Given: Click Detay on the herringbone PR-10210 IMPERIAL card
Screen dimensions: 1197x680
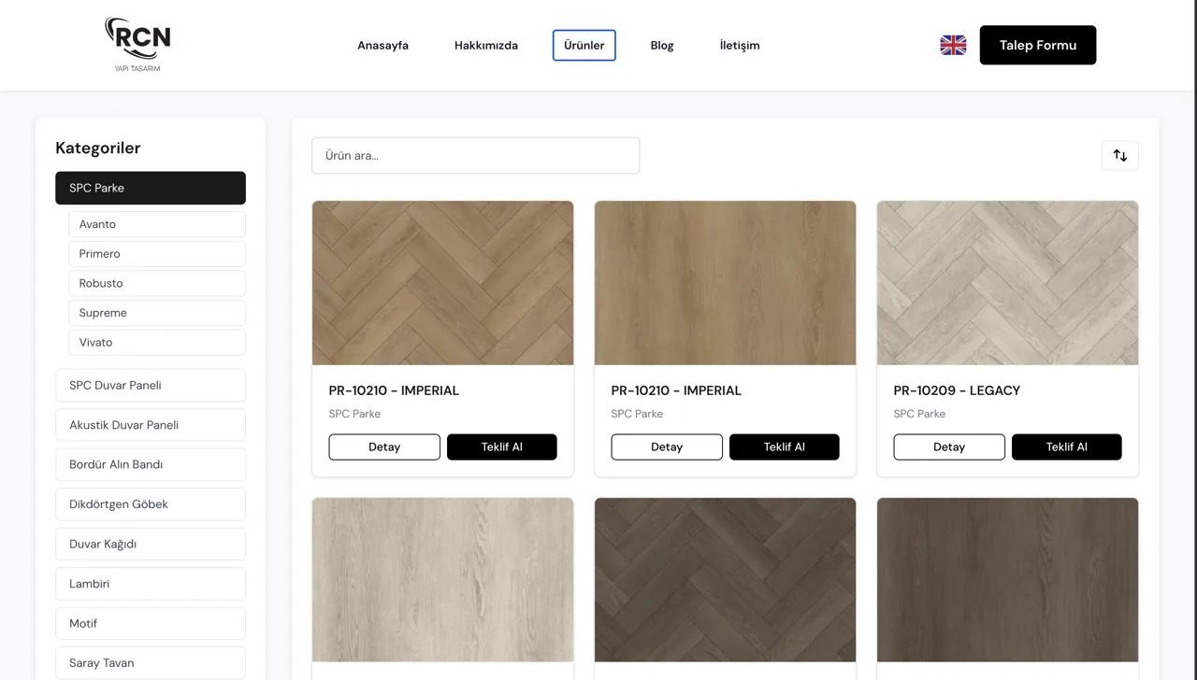Looking at the screenshot, I should [384, 446].
